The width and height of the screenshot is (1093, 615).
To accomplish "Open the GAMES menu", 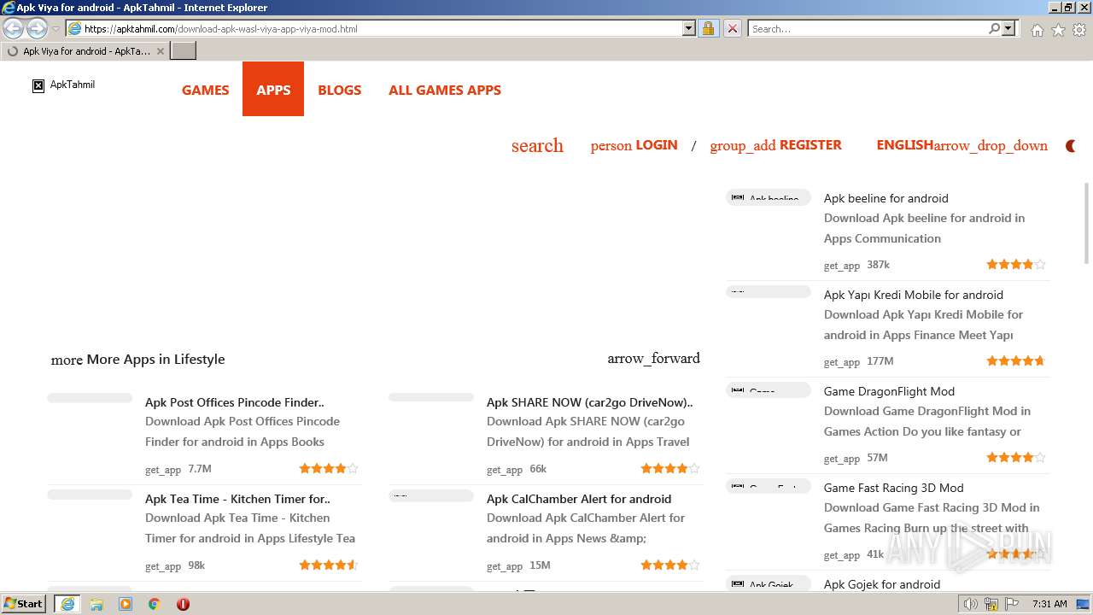I will tap(205, 90).
